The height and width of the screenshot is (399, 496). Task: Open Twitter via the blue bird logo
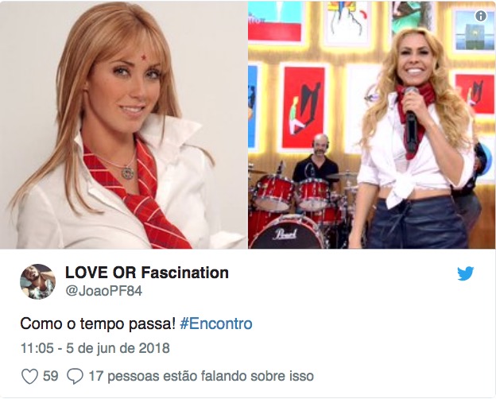[x=465, y=273]
